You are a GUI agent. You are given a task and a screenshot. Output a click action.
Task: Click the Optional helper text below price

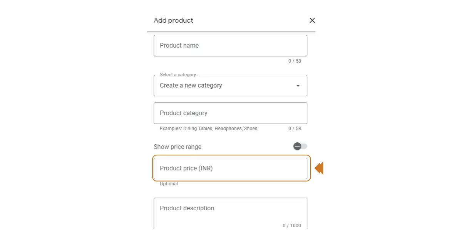coord(169,184)
